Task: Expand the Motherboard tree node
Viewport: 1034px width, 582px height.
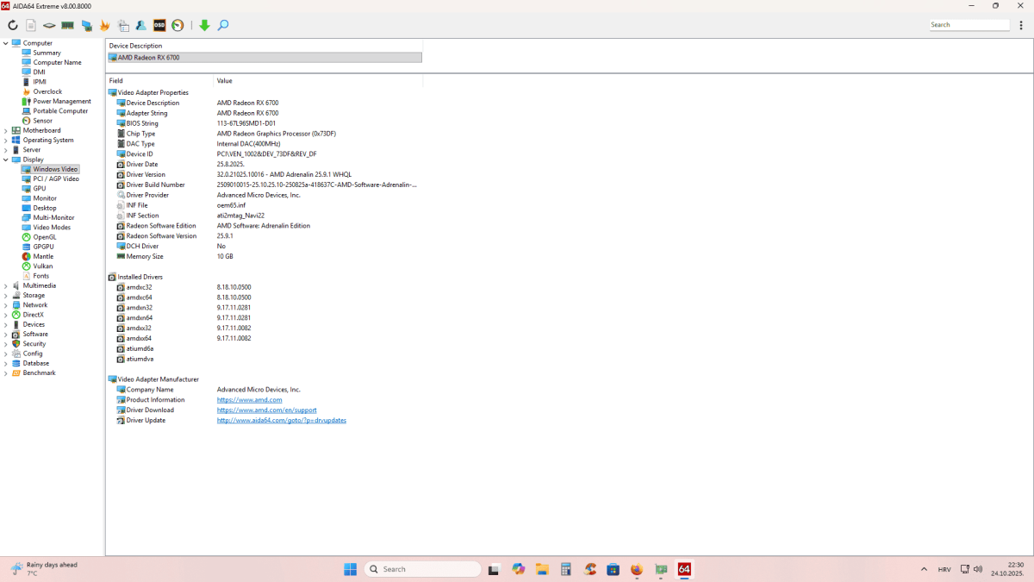Action: point(6,131)
